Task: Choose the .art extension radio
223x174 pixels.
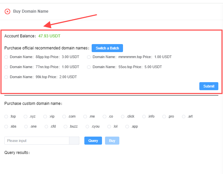Action: [x=184, y=117]
